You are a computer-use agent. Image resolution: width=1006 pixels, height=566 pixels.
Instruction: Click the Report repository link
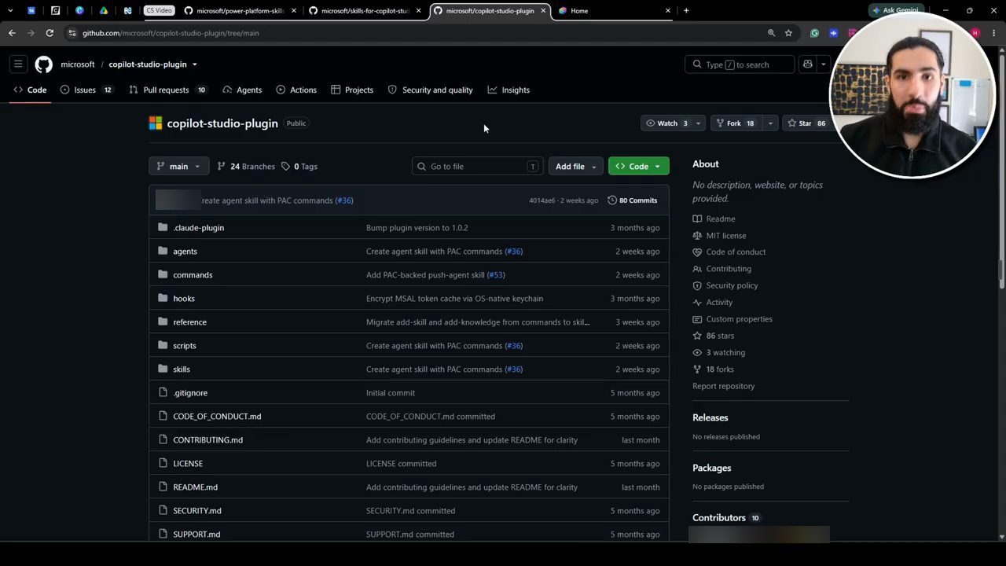tap(723, 386)
